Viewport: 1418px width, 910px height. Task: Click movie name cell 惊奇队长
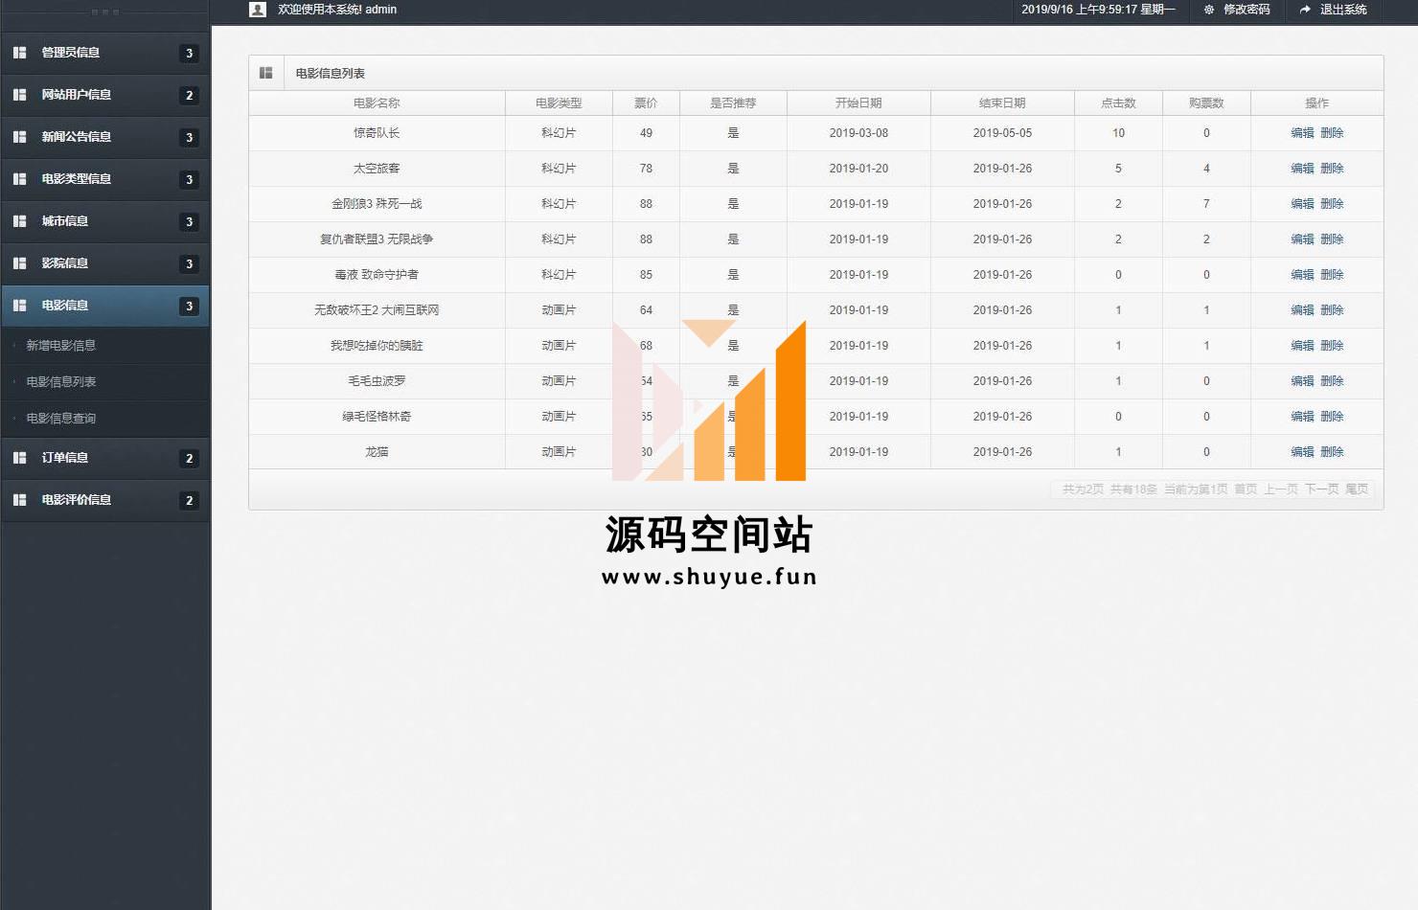pyautogui.click(x=377, y=133)
